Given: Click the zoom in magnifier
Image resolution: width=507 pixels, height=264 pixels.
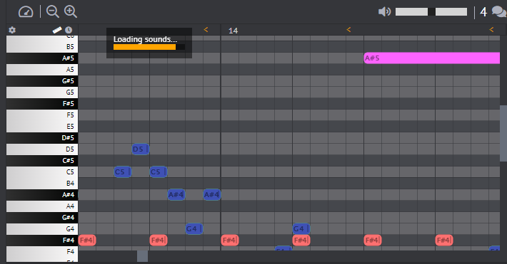Looking at the screenshot, I should coord(71,11).
